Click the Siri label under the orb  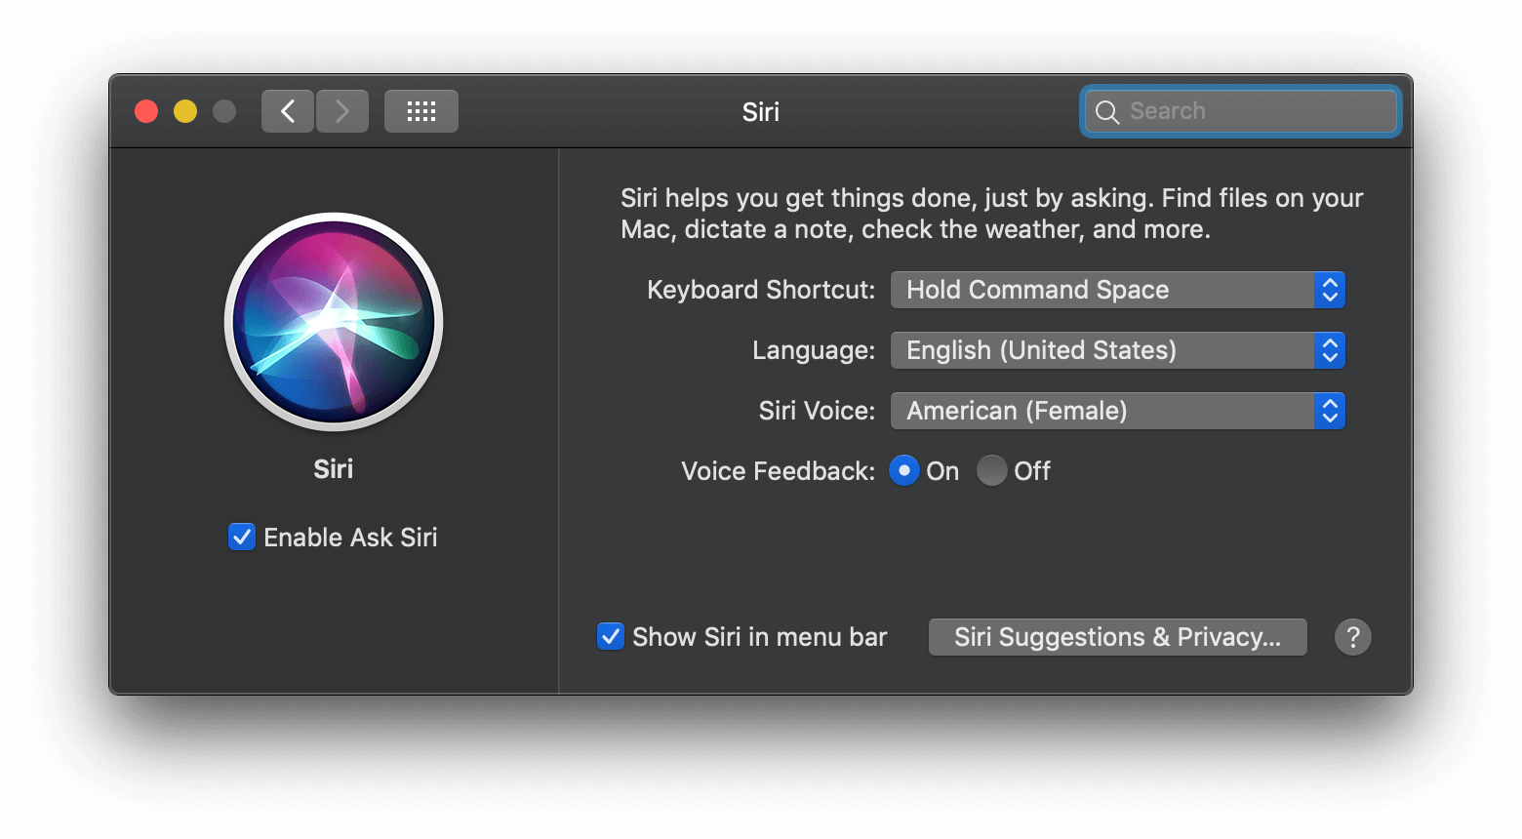point(333,468)
